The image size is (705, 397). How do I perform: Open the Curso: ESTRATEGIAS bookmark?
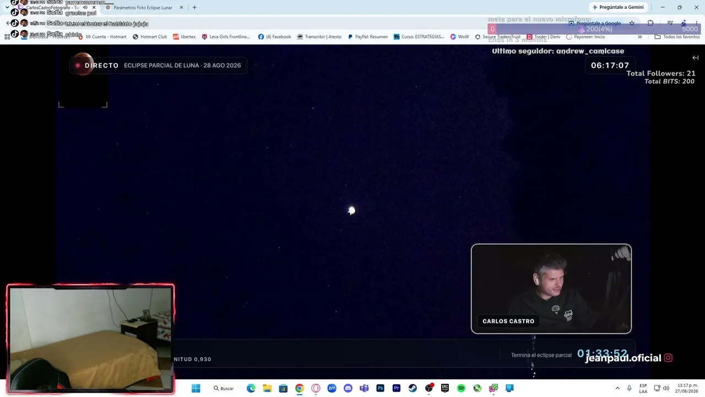tap(419, 37)
